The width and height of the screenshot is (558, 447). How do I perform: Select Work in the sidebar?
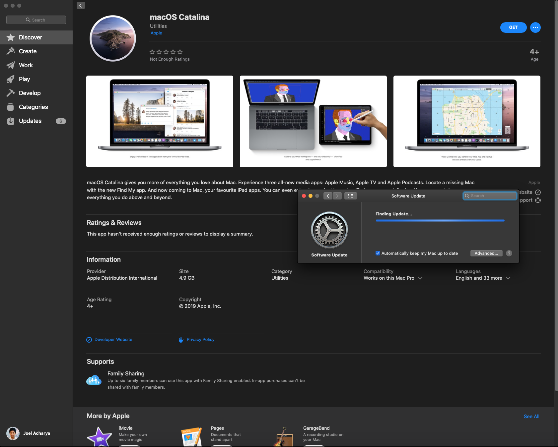pos(36,65)
